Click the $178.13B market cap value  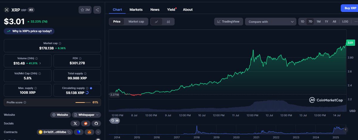(46, 48)
